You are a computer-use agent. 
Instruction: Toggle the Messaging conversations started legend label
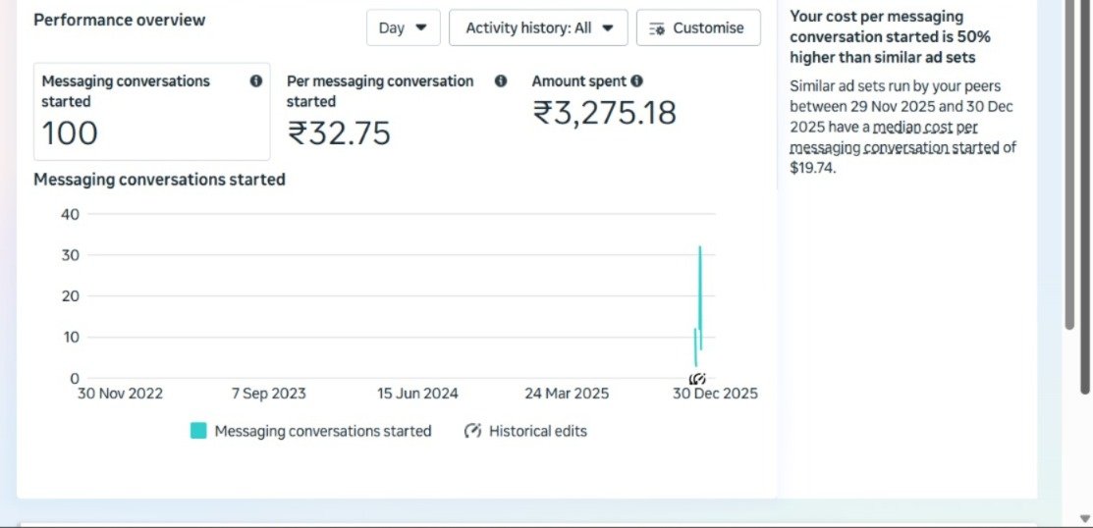click(322, 431)
